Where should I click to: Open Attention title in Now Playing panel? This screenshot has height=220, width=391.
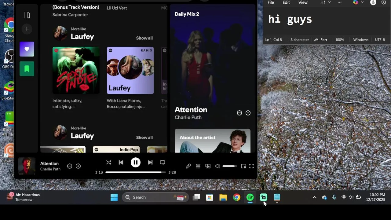click(x=191, y=110)
